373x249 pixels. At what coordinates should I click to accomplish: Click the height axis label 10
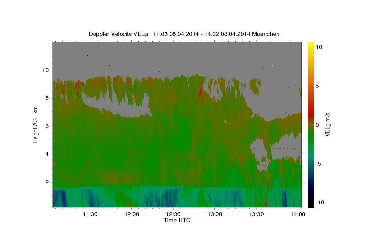(x=46, y=70)
